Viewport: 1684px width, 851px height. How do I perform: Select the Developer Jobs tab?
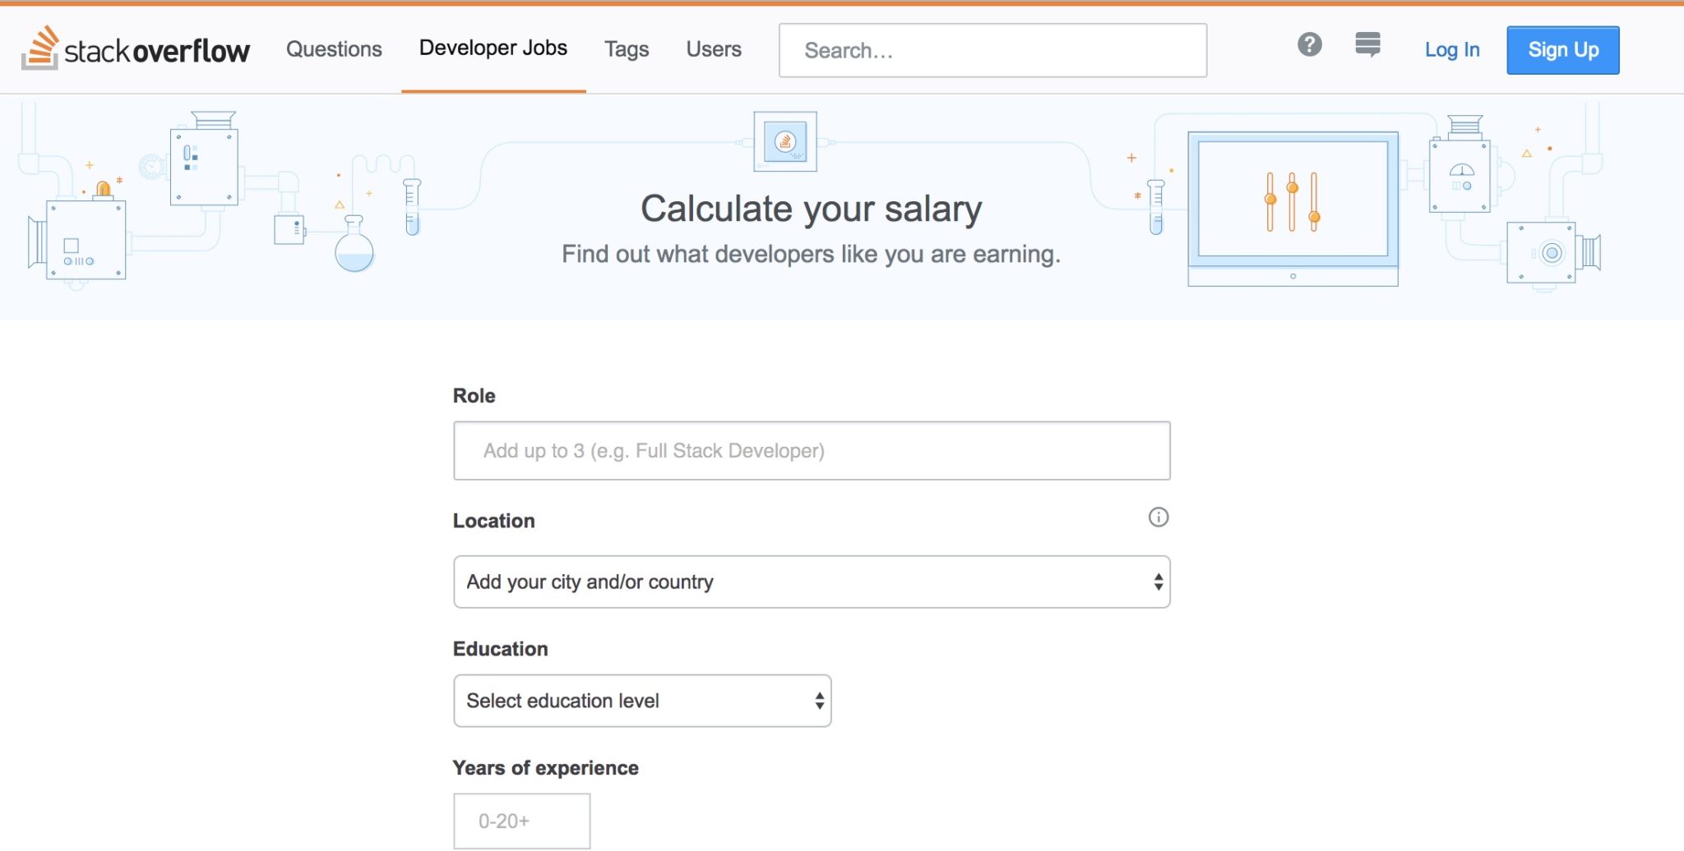click(x=493, y=48)
